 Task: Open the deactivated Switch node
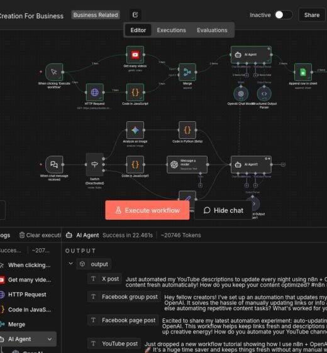pyautogui.click(x=95, y=165)
